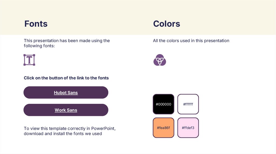Click the Colors heading
The image size is (276, 154).
(x=167, y=24)
